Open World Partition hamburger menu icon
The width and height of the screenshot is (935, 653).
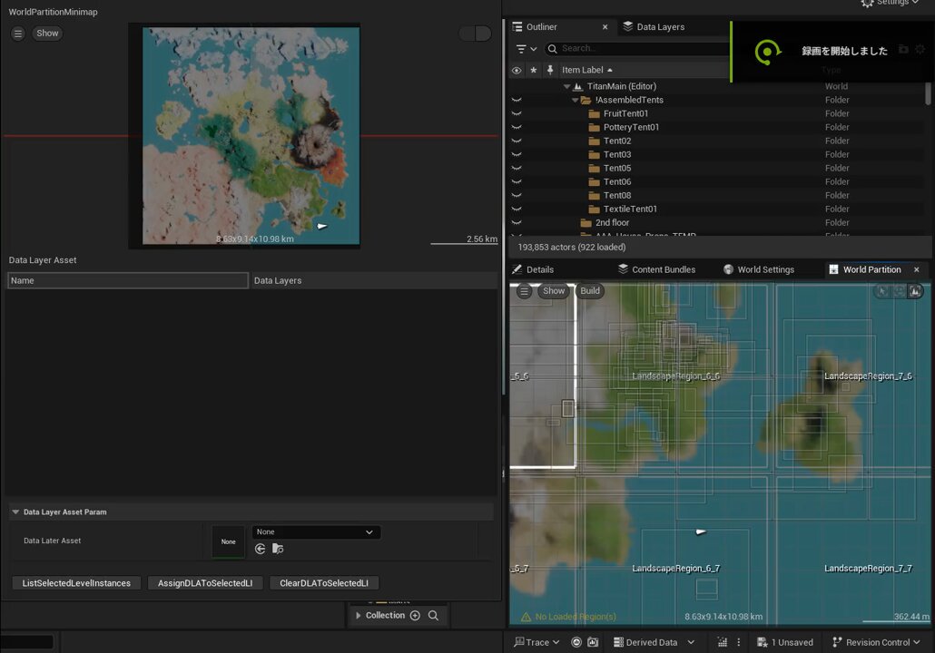pyautogui.click(x=524, y=291)
